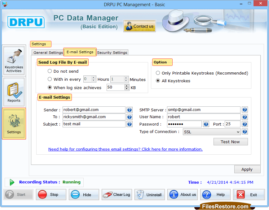Screen dimensions: 269x210
Task: Select 'Do not send' radio option
Action: point(50,71)
